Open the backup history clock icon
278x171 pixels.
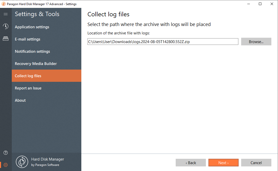tap(6, 26)
